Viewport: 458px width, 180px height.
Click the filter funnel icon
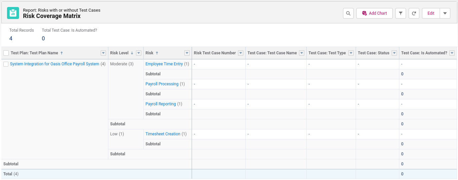[401, 13]
